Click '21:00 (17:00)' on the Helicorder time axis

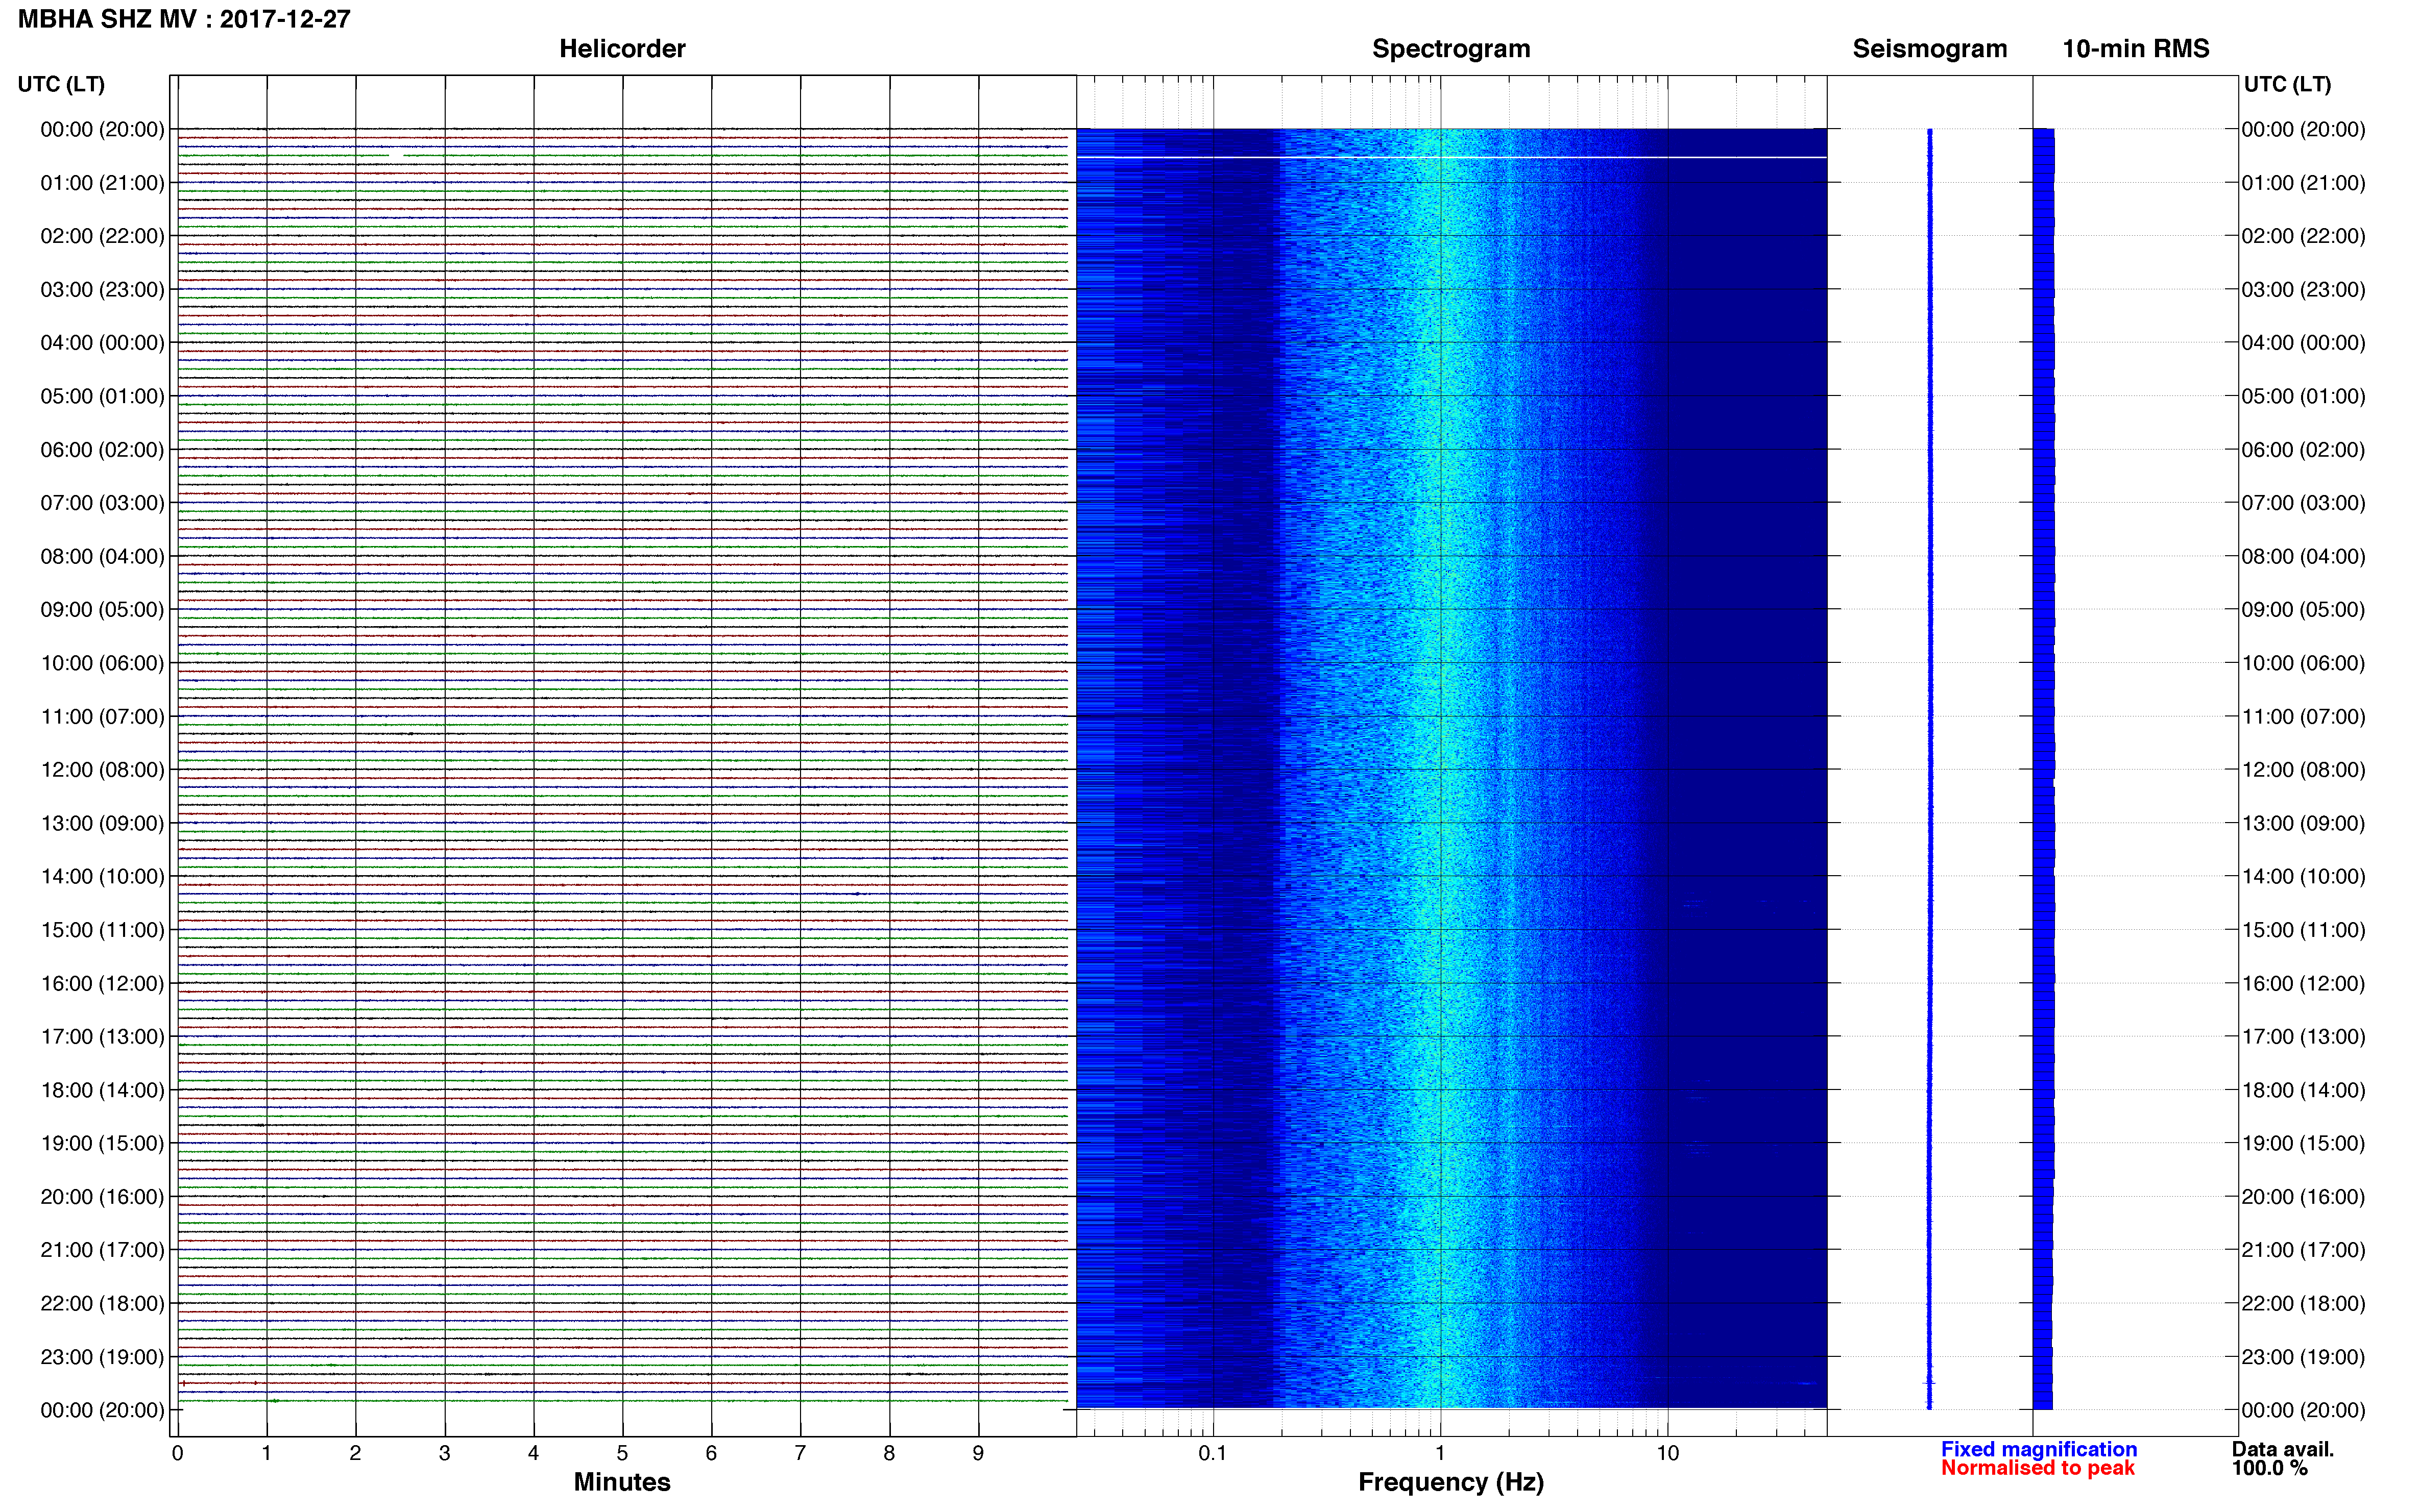(x=102, y=1250)
